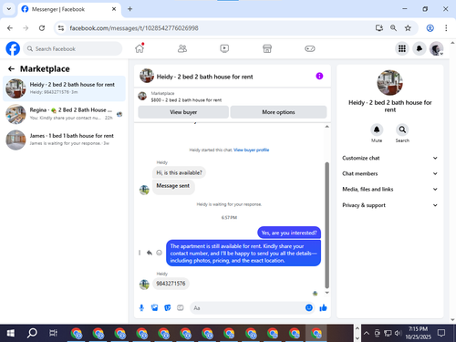Send a voice clip with microphone icon
456x342 pixels.
pyautogui.click(x=141, y=308)
